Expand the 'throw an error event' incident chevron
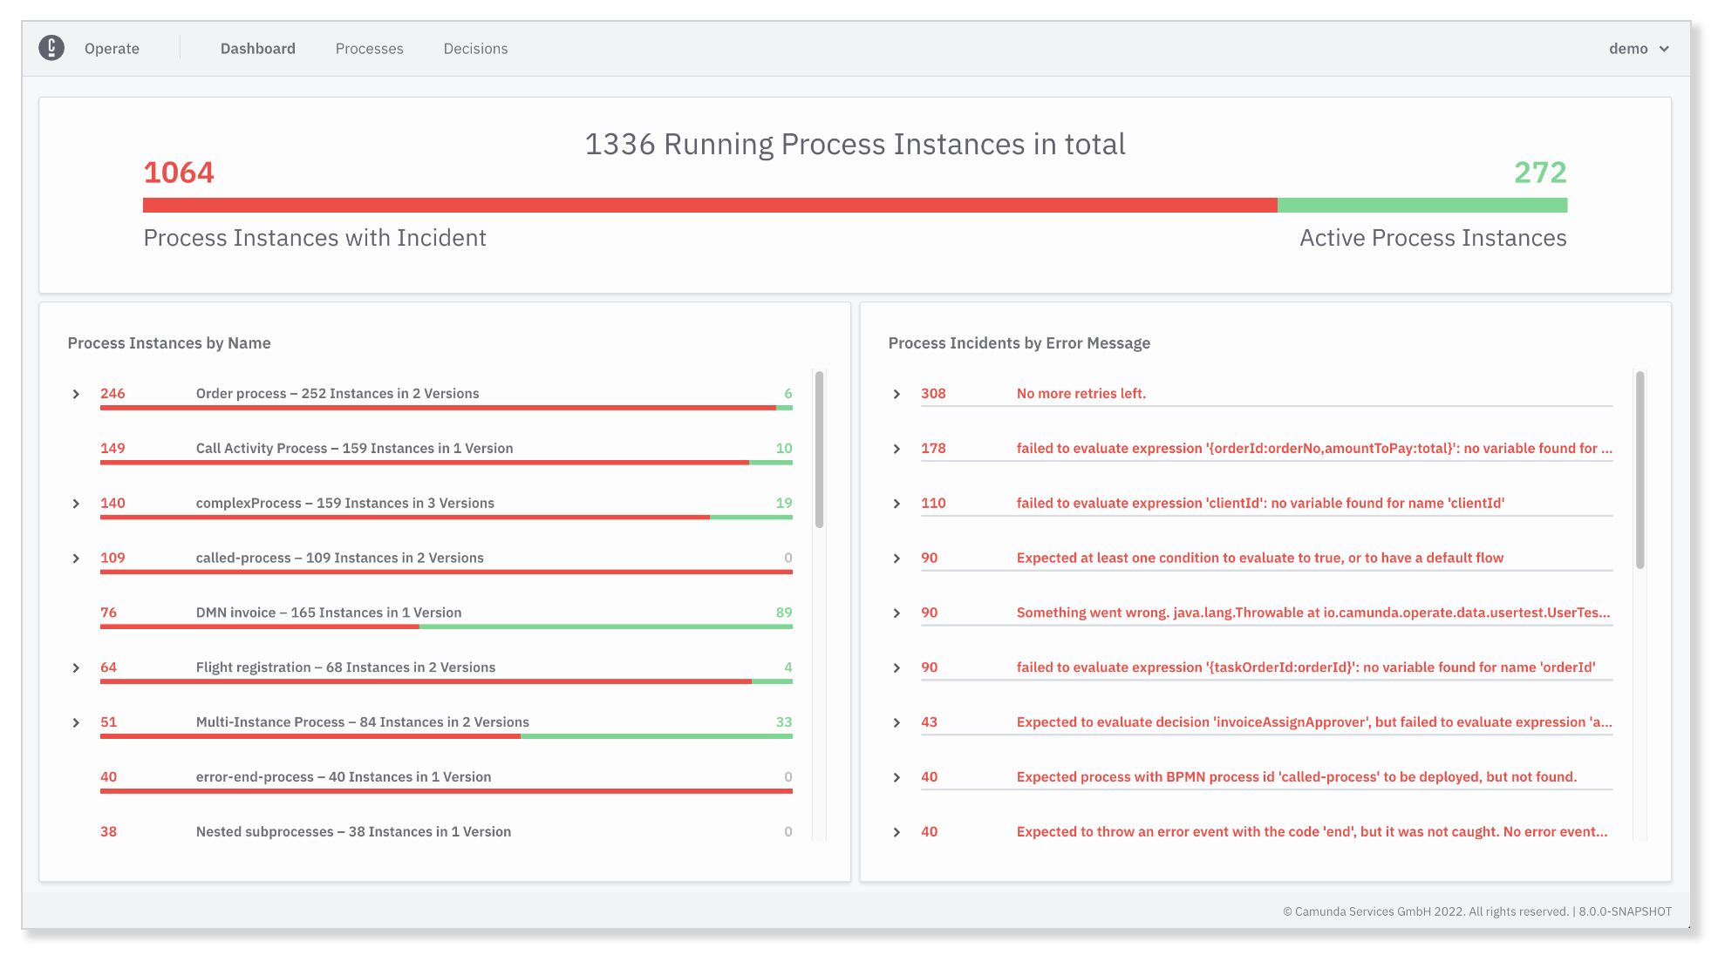Image resolution: width=1718 pixels, height=955 pixels. (896, 833)
